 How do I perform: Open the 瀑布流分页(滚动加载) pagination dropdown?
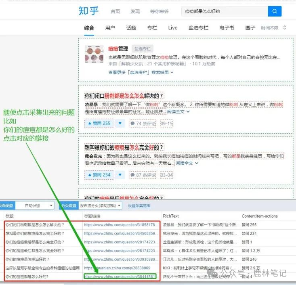100,205
